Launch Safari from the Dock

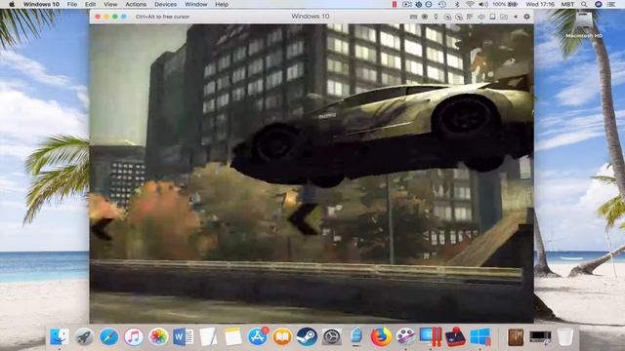tap(108, 336)
